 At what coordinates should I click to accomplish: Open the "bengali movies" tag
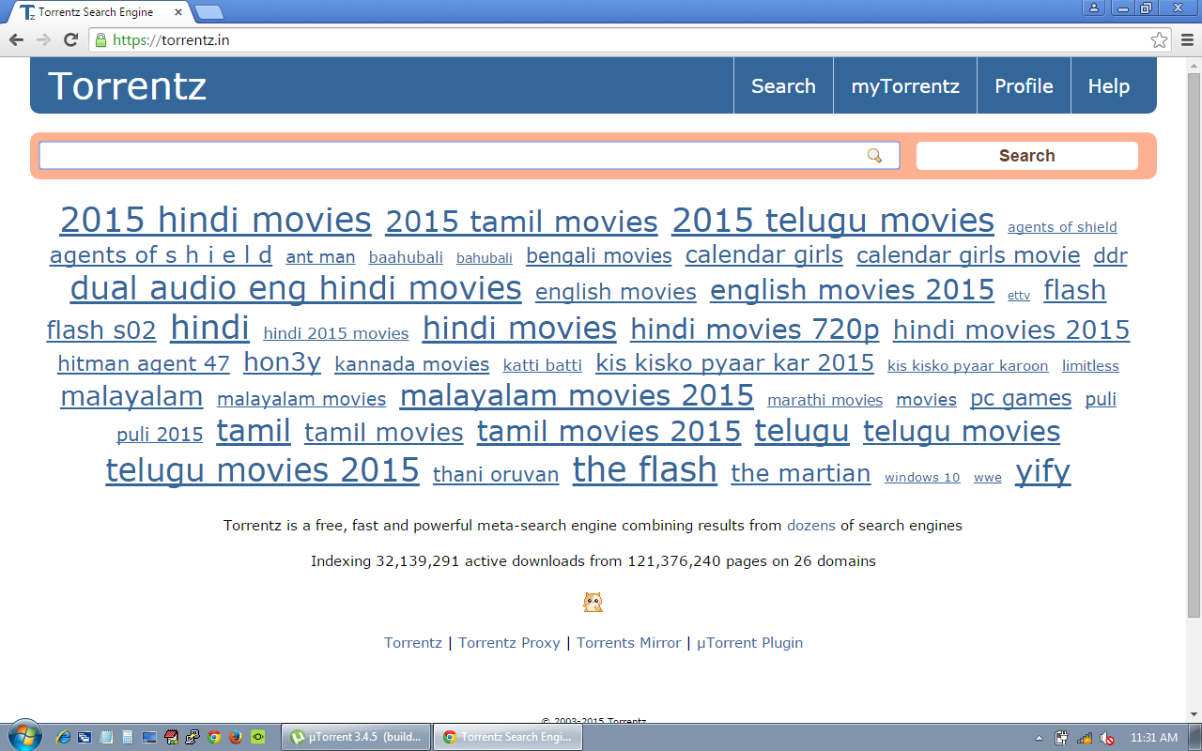(599, 256)
